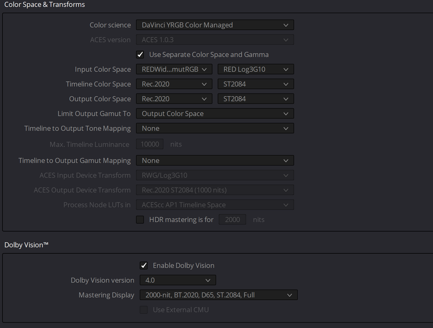Open Timeline gamma ST2084 dropdown
The width and height of the screenshot is (433, 328).
pyautogui.click(x=256, y=84)
